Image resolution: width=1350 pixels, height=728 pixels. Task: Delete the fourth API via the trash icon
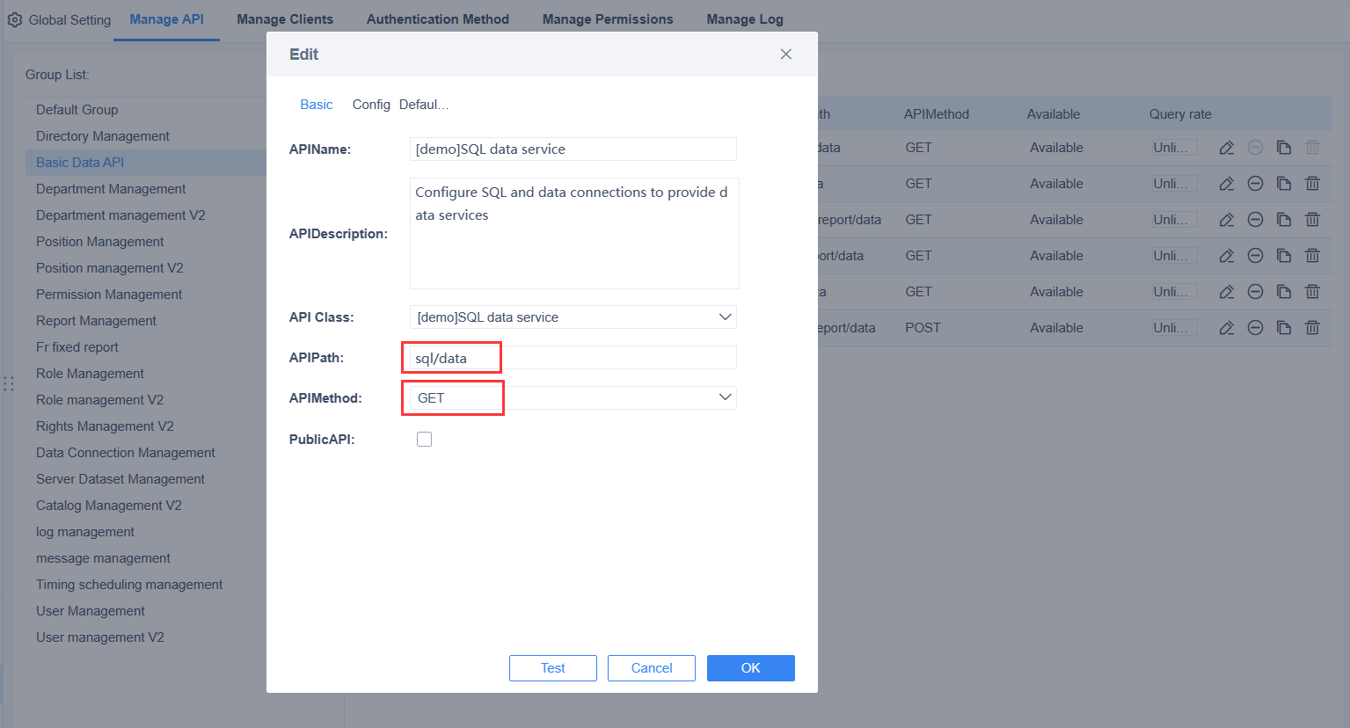(1312, 255)
